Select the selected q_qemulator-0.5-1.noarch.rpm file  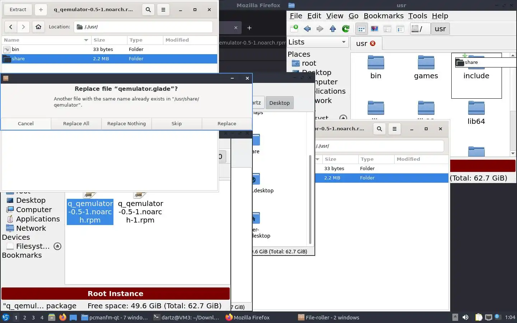90,212
